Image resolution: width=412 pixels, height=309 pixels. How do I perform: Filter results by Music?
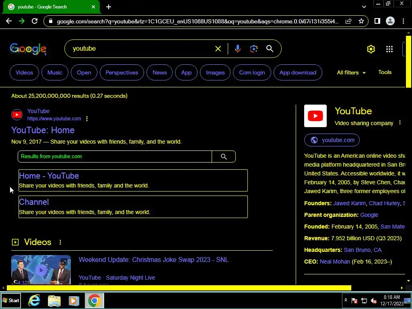pyautogui.click(x=55, y=72)
